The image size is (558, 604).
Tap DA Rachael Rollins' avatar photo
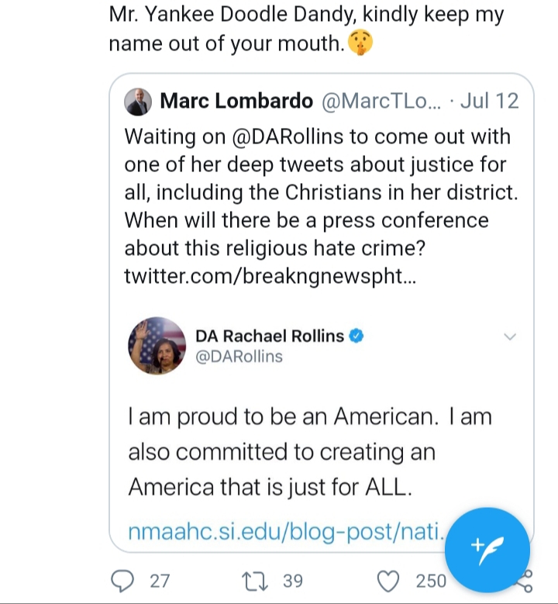pyautogui.click(x=157, y=346)
